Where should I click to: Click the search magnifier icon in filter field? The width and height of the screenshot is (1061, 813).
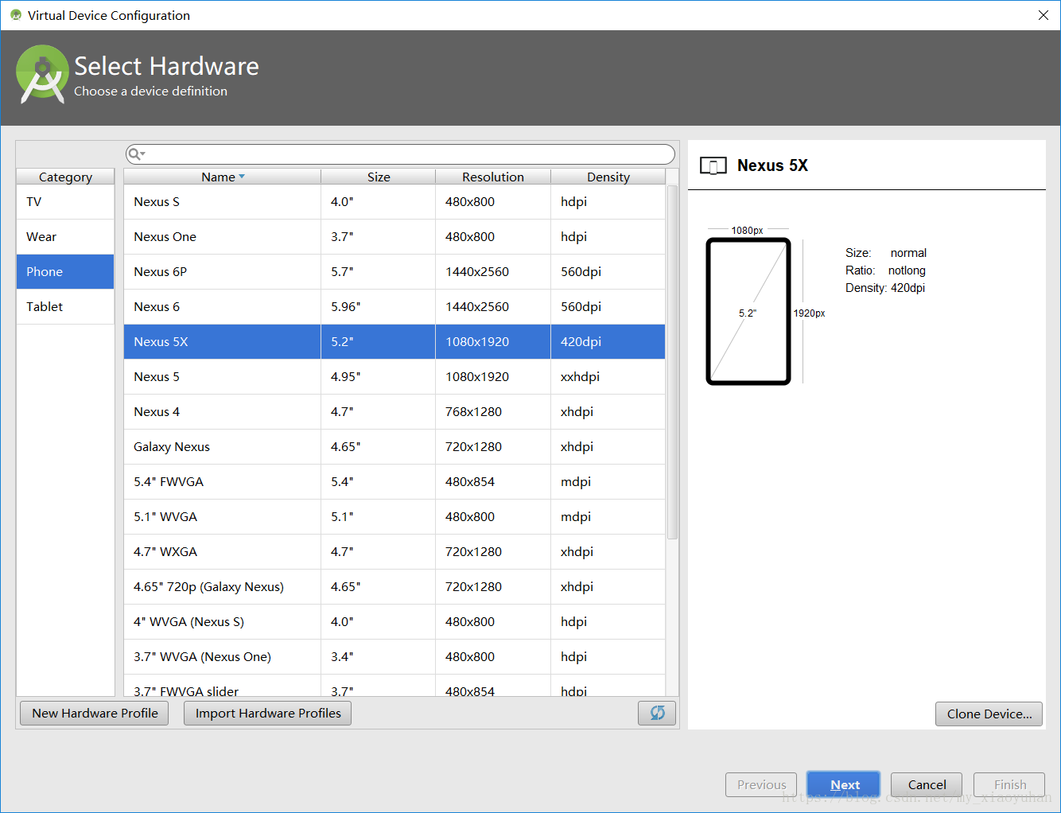[135, 154]
